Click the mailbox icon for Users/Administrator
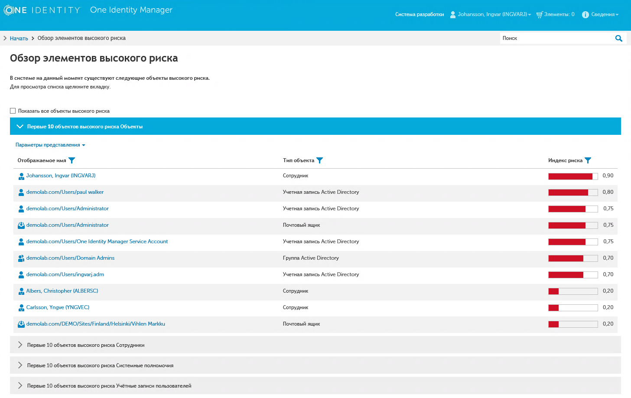 pos(21,225)
